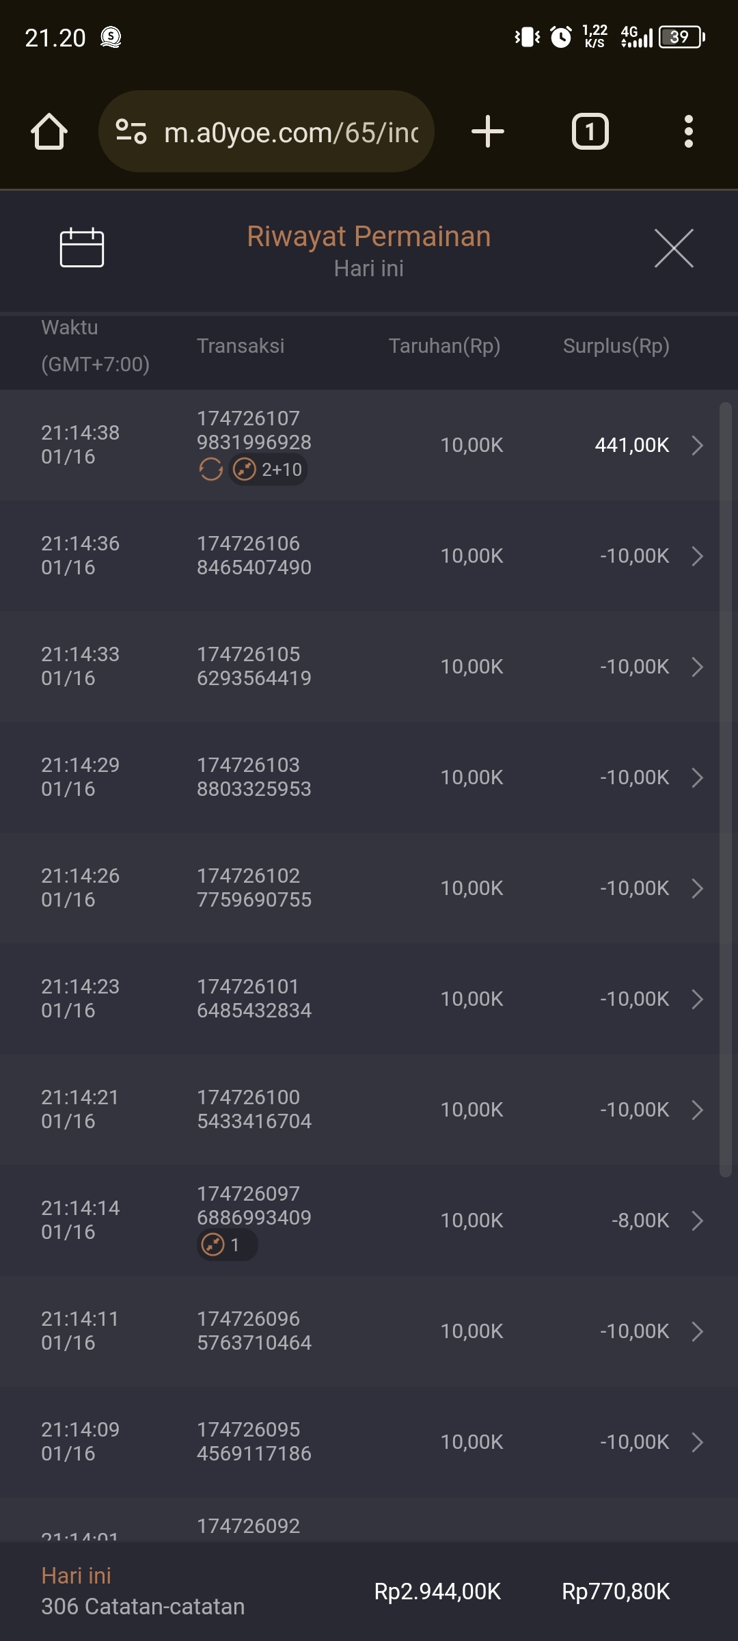Tap the bonus badge labeled 1

pyautogui.click(x=227, y=1245)
